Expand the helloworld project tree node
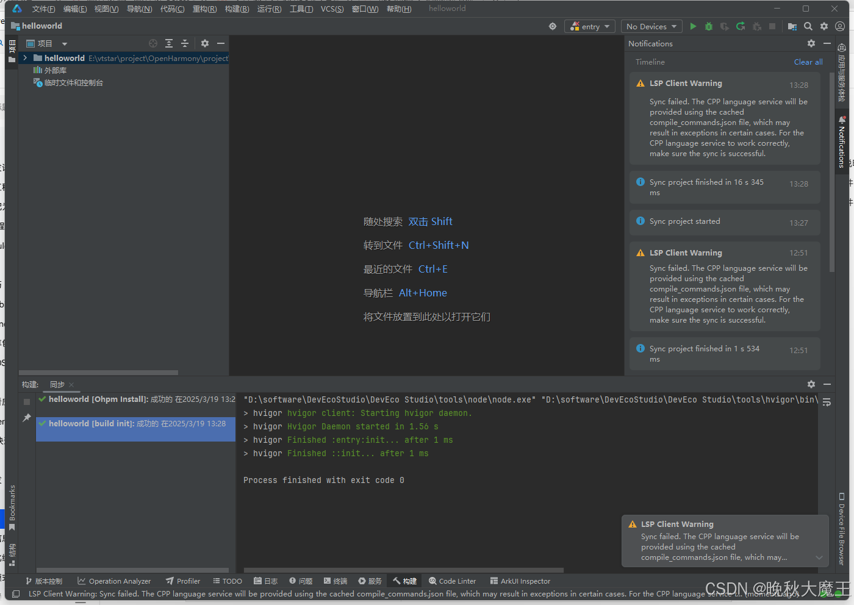The height and width of the screenshot is (605, 854). pyautogui.click(x=24, y=58)
